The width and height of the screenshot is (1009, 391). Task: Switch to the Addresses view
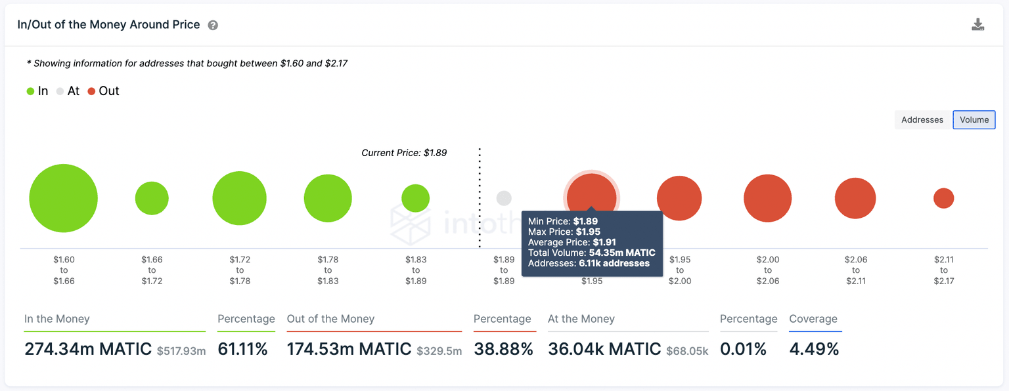point(922,119)
